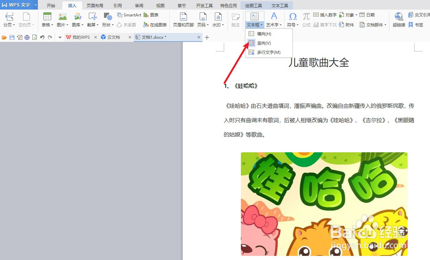Expand the 艺术字 dropdown label
This screenshot has width=430, height=260.
(274, 25)
